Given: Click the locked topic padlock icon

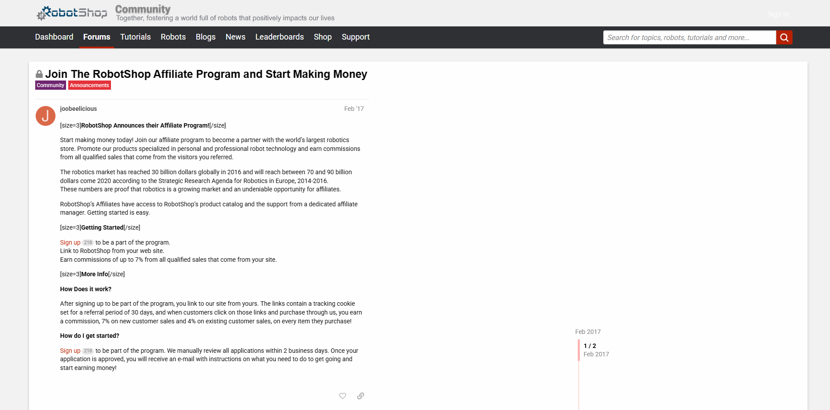Looking at the screenshot, I should [39, 74].
